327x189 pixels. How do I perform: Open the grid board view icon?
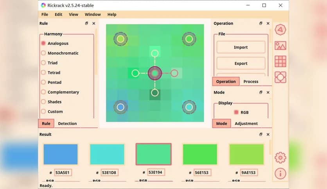[280, 61]
